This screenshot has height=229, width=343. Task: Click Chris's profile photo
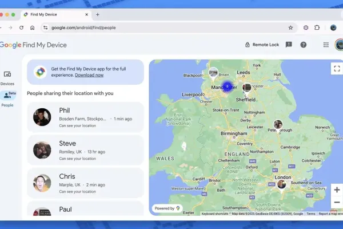point(42,183)
